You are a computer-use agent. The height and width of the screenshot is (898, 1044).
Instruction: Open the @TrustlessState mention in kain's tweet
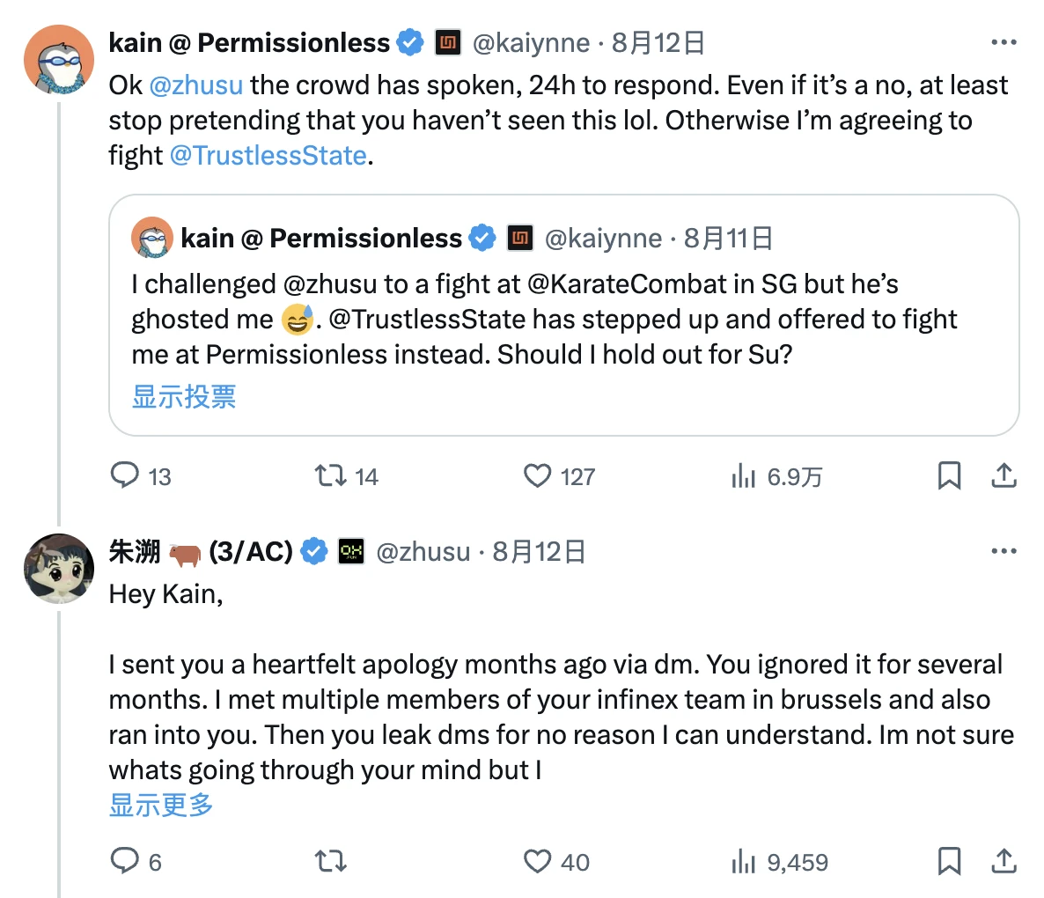tap(268, 156)
